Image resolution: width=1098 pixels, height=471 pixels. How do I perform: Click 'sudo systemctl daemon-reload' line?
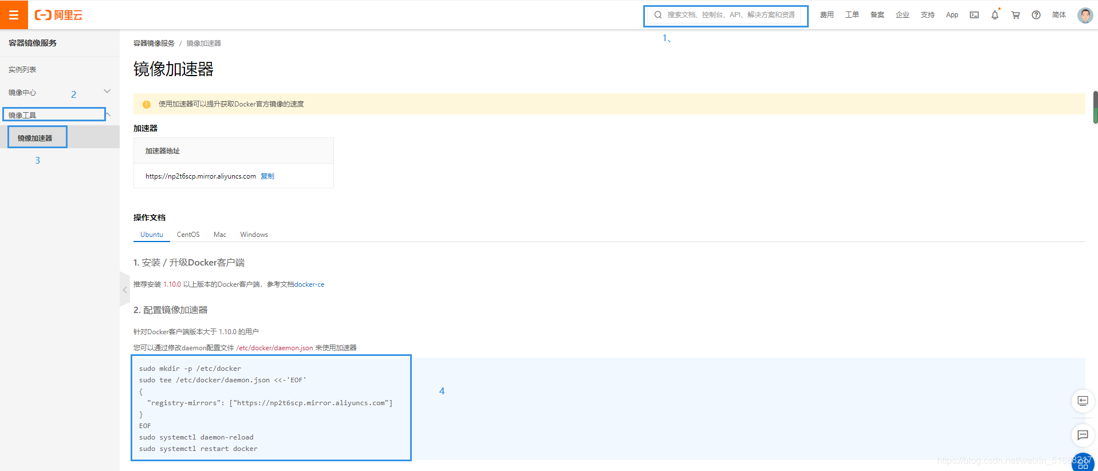(x=196, y=437)
